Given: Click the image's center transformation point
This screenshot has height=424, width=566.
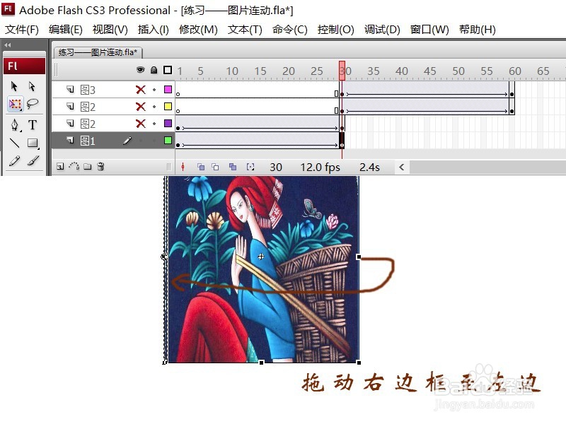Looking at the screenshot, I should tap(261, 257).
